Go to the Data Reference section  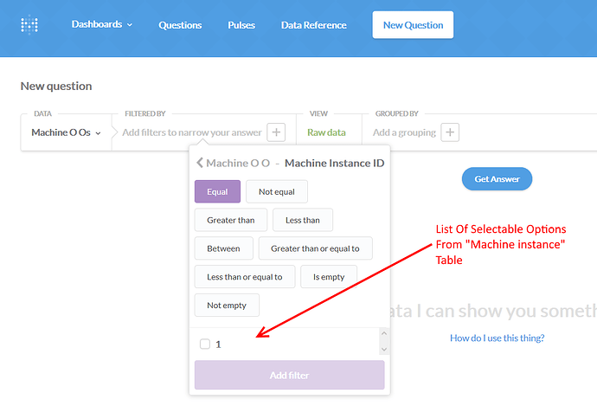coord(314,25)
